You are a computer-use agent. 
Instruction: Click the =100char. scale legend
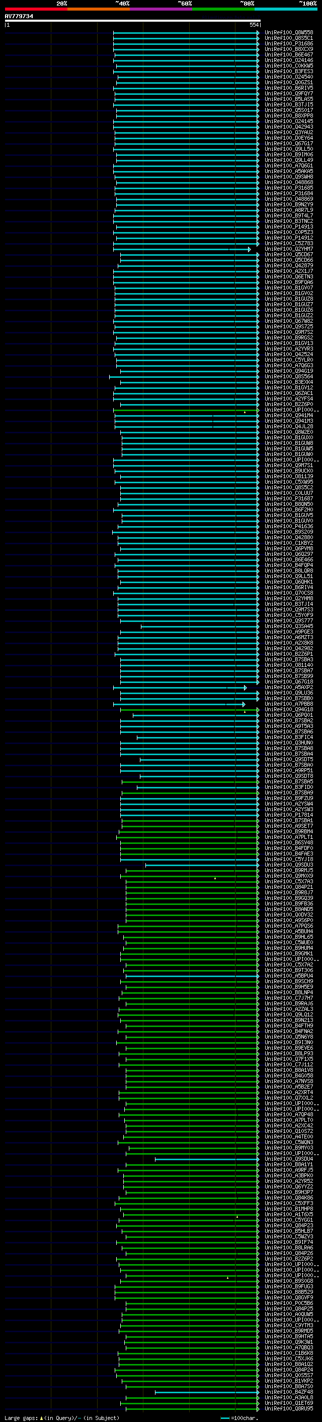pyautogui.click(x=239, y=1417)
